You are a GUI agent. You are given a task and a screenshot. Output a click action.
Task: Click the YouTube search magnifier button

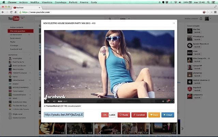110,18
